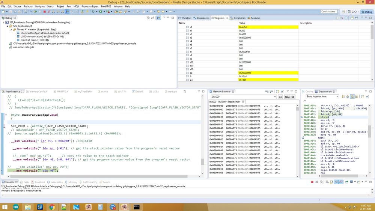Image resolution: width=375 pixels, height=211 pixels.
Task: Click Disassembly Go to Program Counter icon
Action: coord(348,96)
